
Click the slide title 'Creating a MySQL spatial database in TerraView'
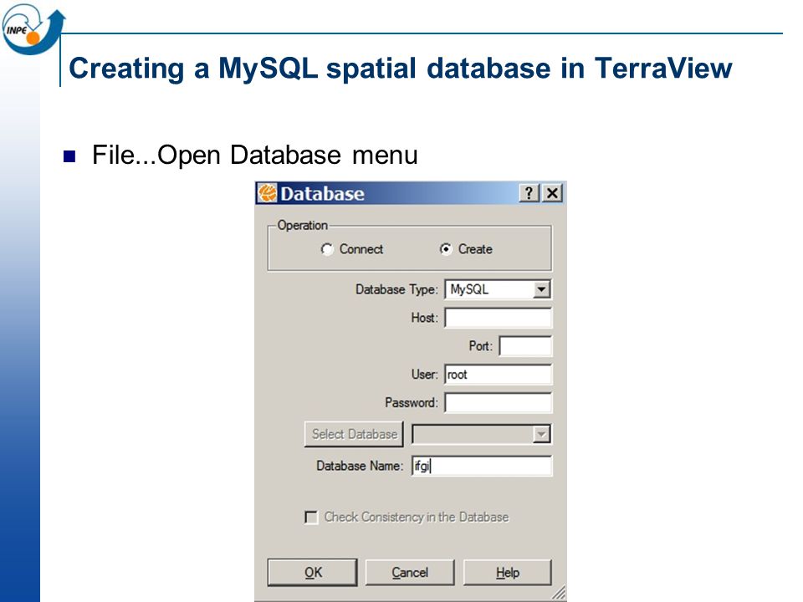401,68
